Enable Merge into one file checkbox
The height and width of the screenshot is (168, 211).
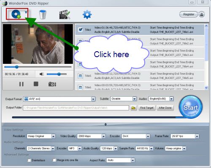pyautogui.click(x=54, y=160)
